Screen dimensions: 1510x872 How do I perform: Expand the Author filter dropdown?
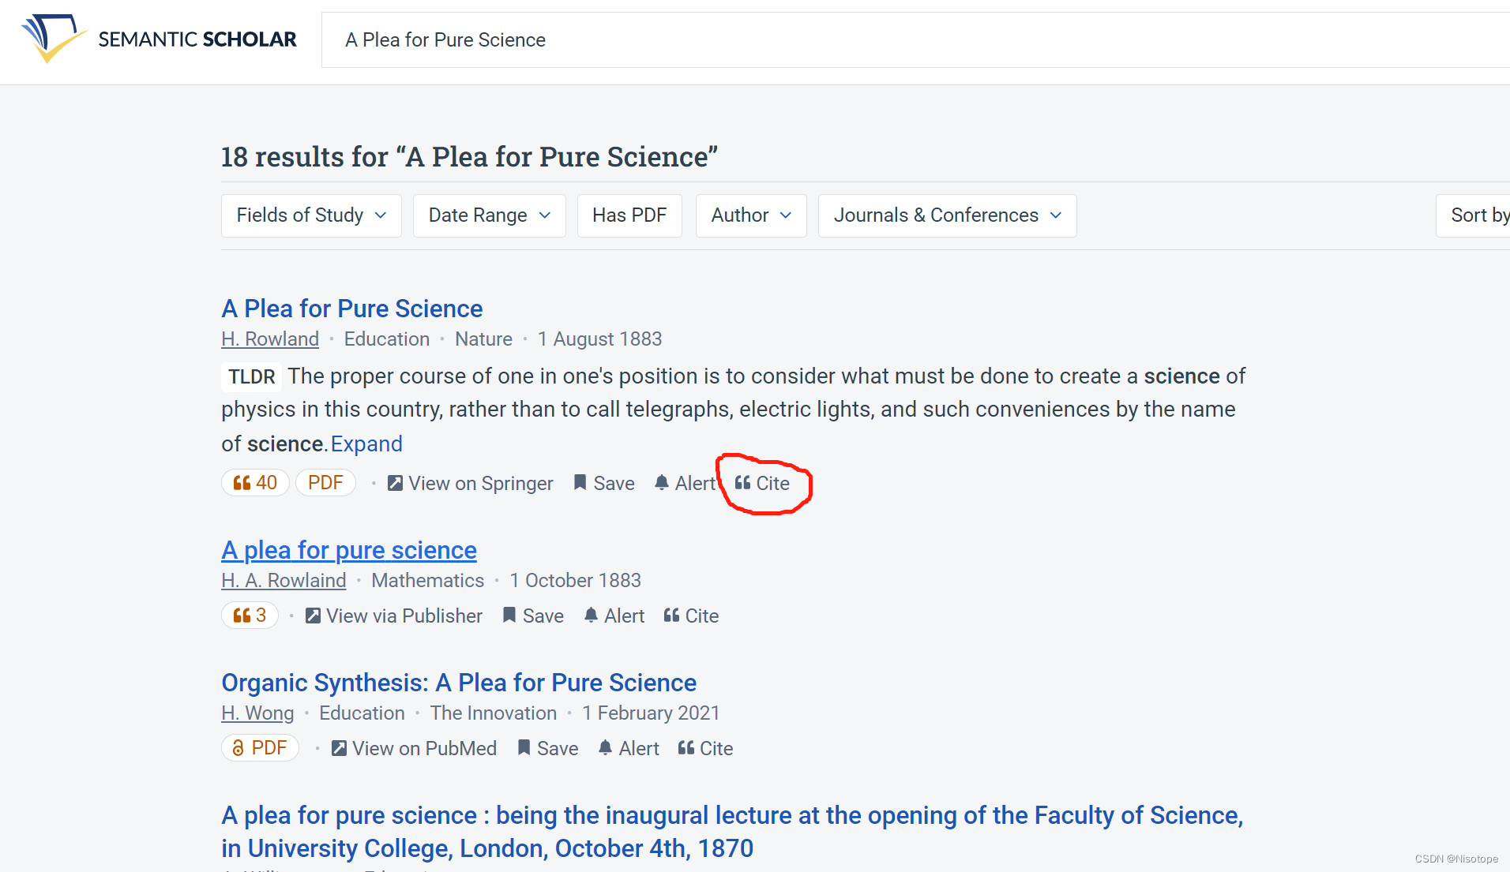750,215
